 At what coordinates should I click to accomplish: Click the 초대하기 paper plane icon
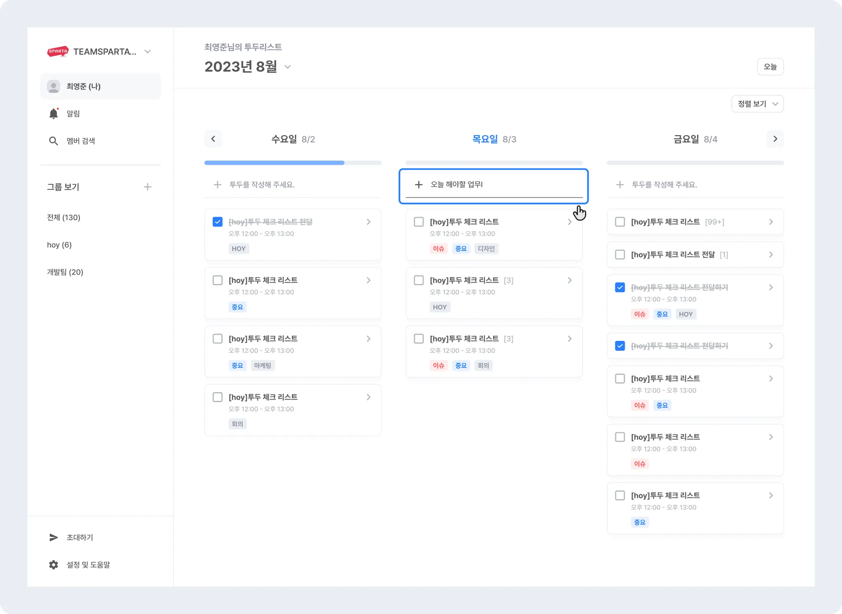53,537
